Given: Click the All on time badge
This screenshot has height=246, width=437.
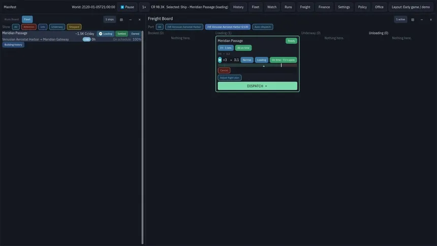Looking at the screenshot, I should click(x=243, y=48).
